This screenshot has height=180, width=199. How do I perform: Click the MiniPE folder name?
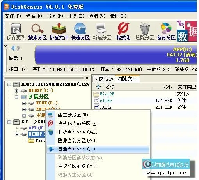(107, 94)
